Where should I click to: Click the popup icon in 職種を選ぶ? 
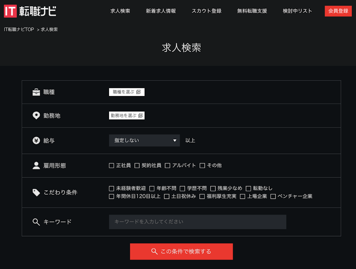(x=138, y=92)
